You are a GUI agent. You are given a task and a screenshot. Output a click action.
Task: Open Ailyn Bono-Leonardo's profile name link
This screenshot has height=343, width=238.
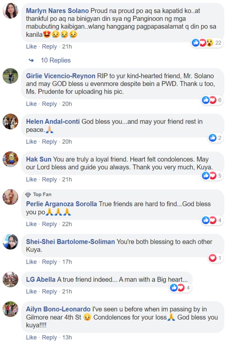tap(58, 309)
